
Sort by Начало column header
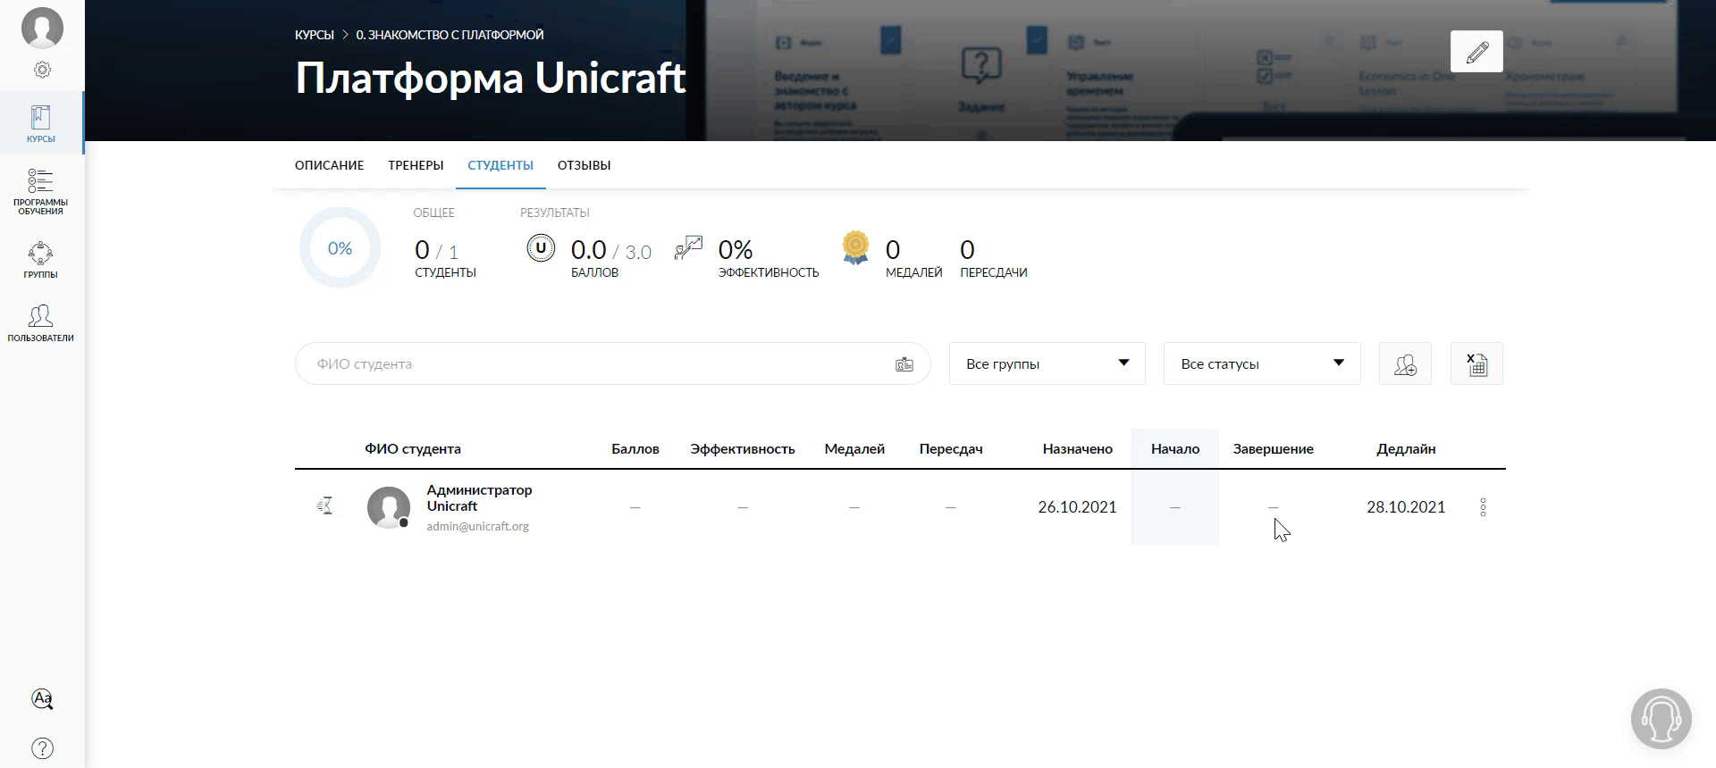point(1175,449)
